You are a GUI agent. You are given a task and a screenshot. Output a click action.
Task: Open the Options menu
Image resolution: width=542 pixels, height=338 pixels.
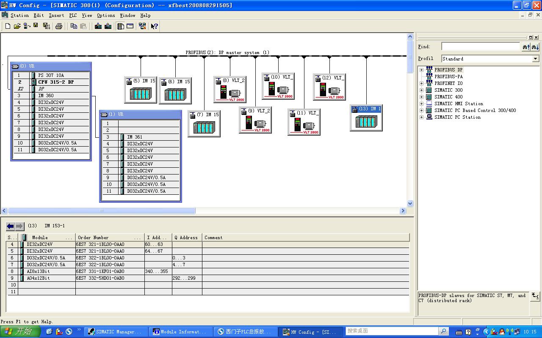click(106, 15)
